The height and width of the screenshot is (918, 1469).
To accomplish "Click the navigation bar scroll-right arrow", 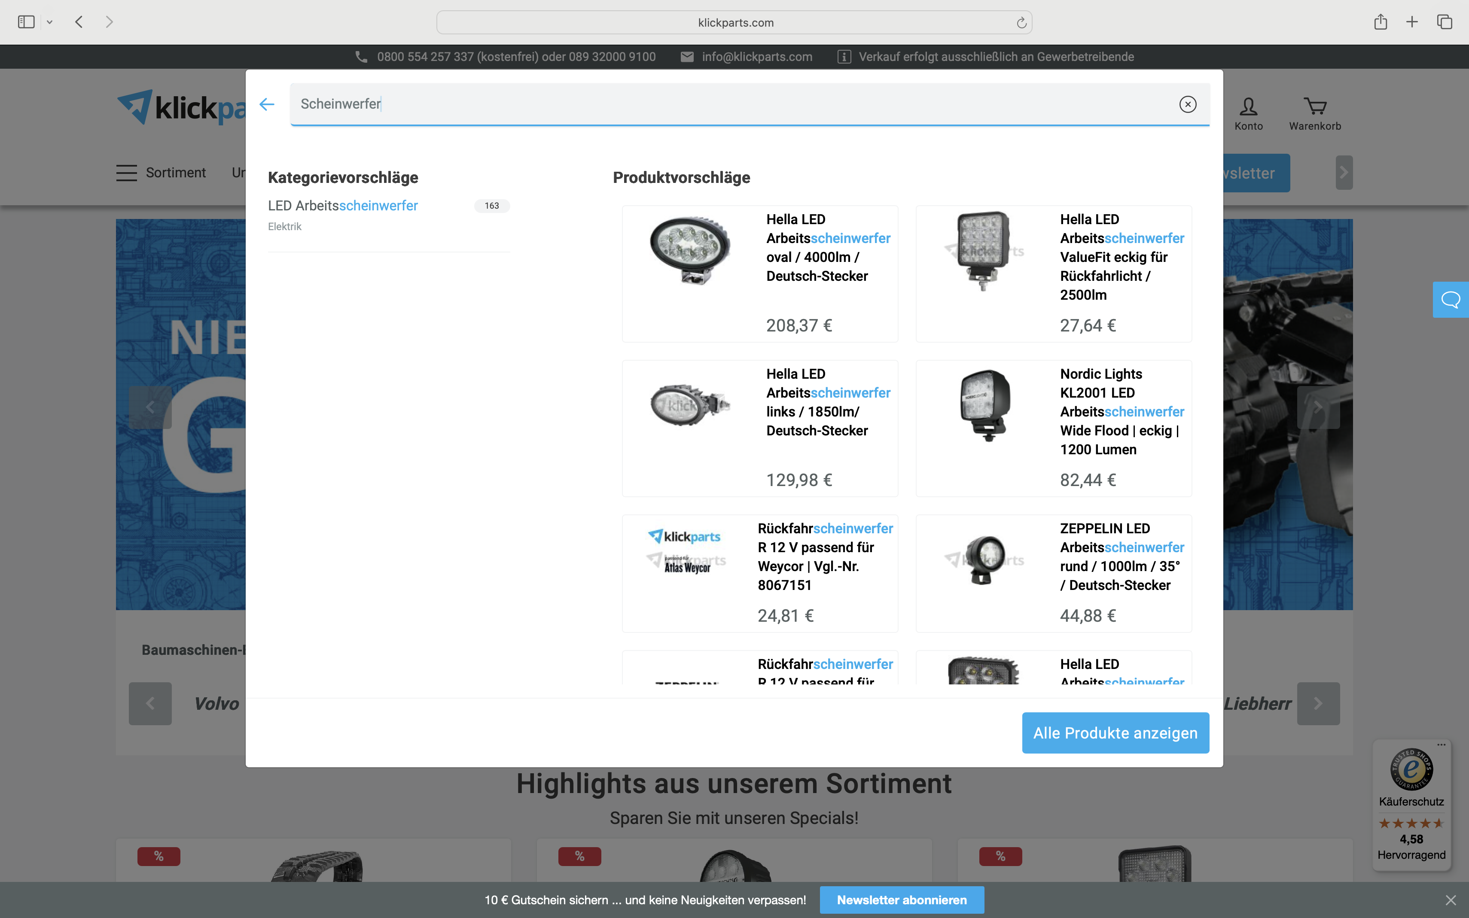I will click(1344, 173).
